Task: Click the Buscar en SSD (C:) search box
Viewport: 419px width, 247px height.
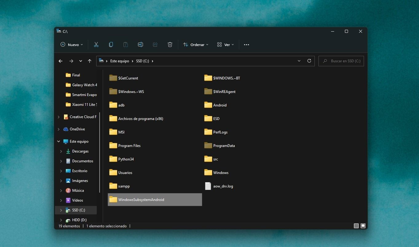Action: [x=341, y=61]
